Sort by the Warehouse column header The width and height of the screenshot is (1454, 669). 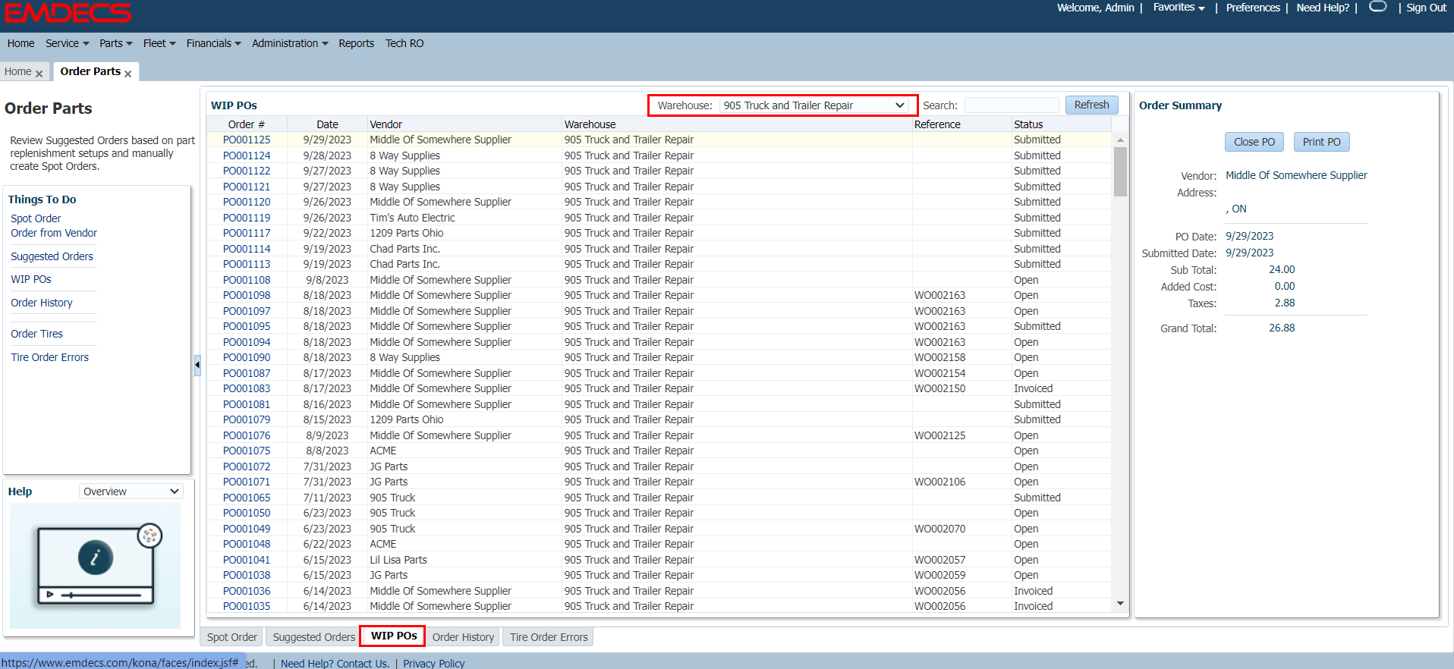pyautogui.click(x=737, y=124)
